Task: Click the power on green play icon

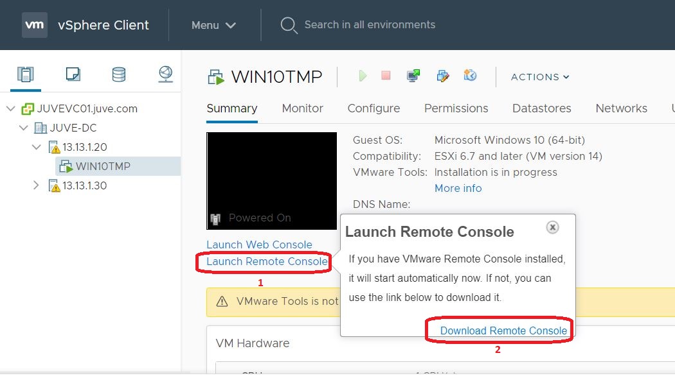Action: coord(363,76)
